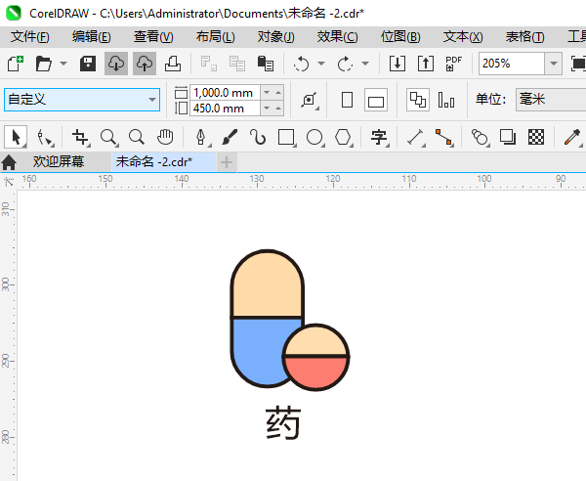Click the home icon beside 欢迎屏幕
Screen dimensions: 586x481
tap(9, 162)
